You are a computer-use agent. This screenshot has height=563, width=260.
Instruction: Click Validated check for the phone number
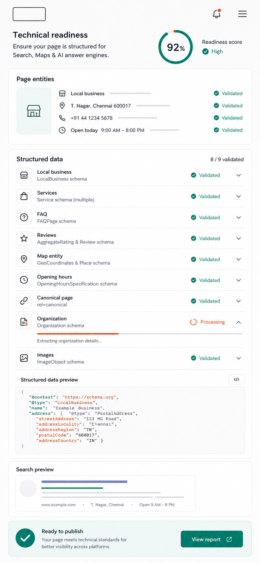point(216,118)
